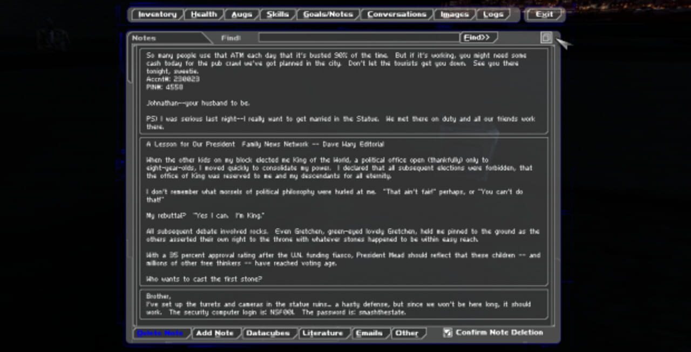Image resolution: width=691 pixels, height=352 pixels.
Task: Open the Inventory tab
Action: (x=157, y=15)
